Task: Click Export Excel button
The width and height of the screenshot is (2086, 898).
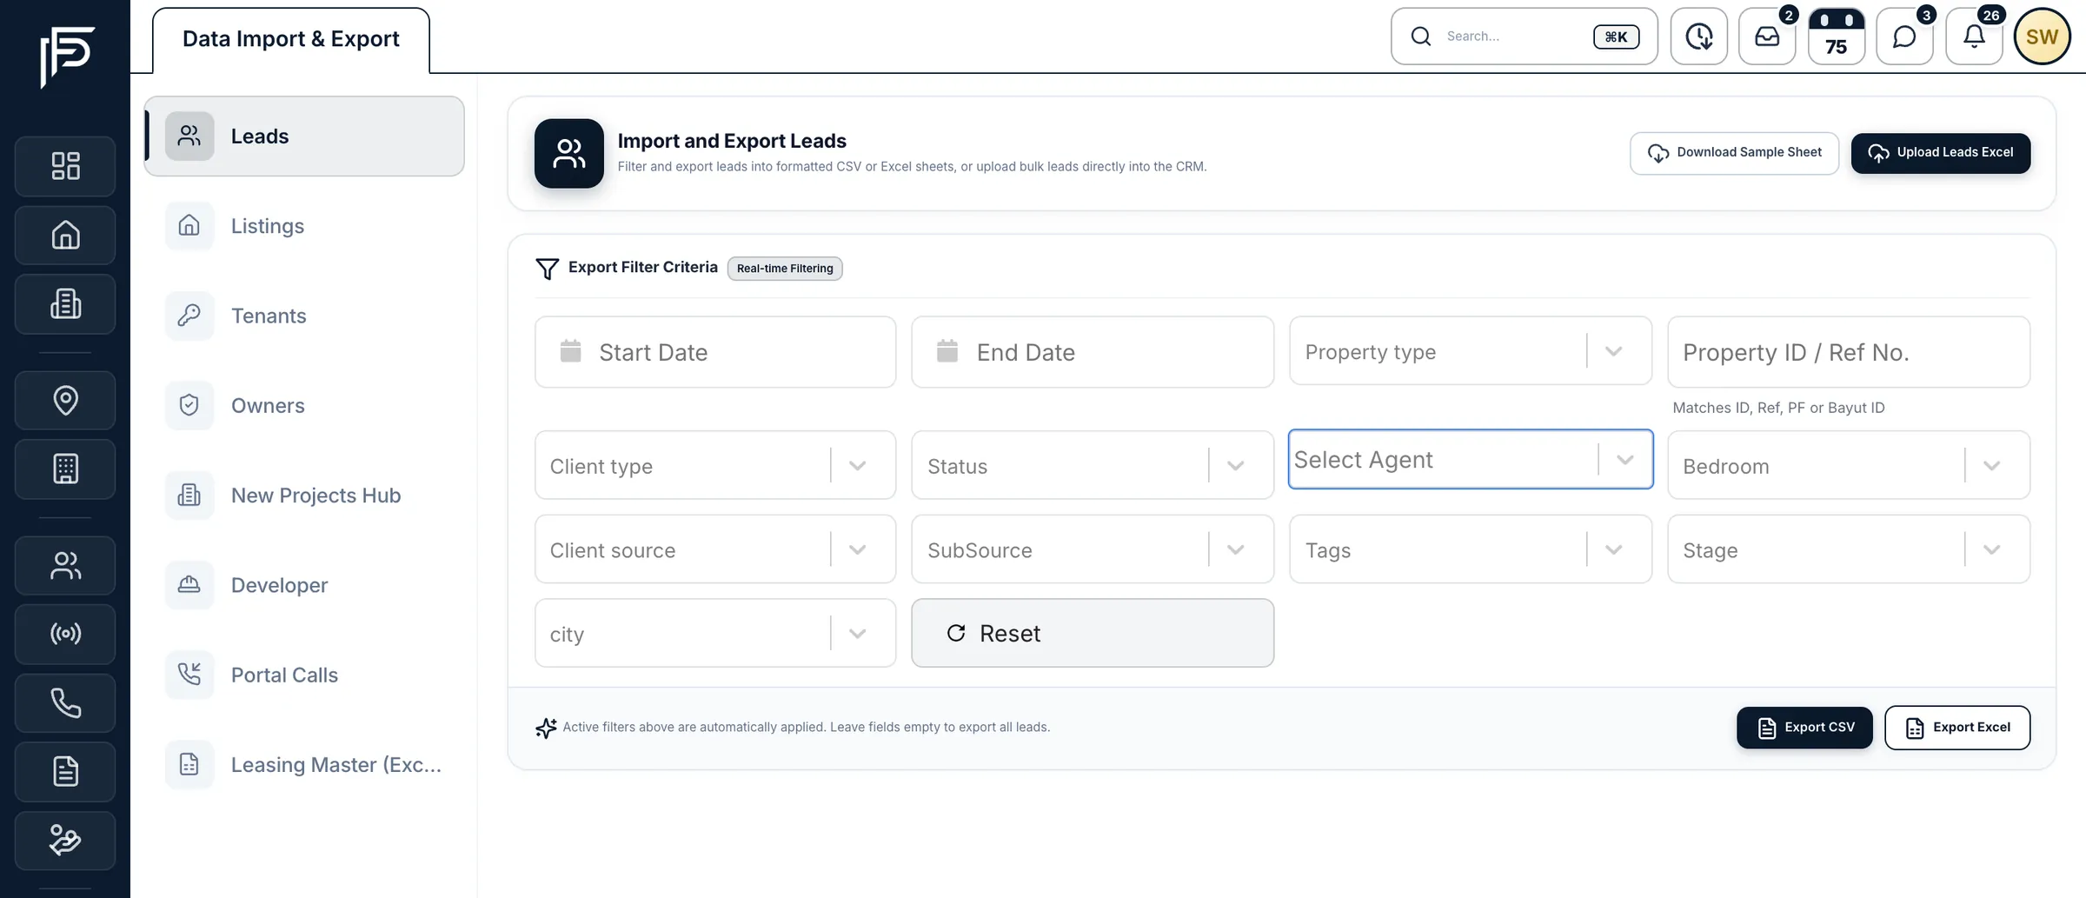Action: pyautogui.click(x=1956, y=728)
